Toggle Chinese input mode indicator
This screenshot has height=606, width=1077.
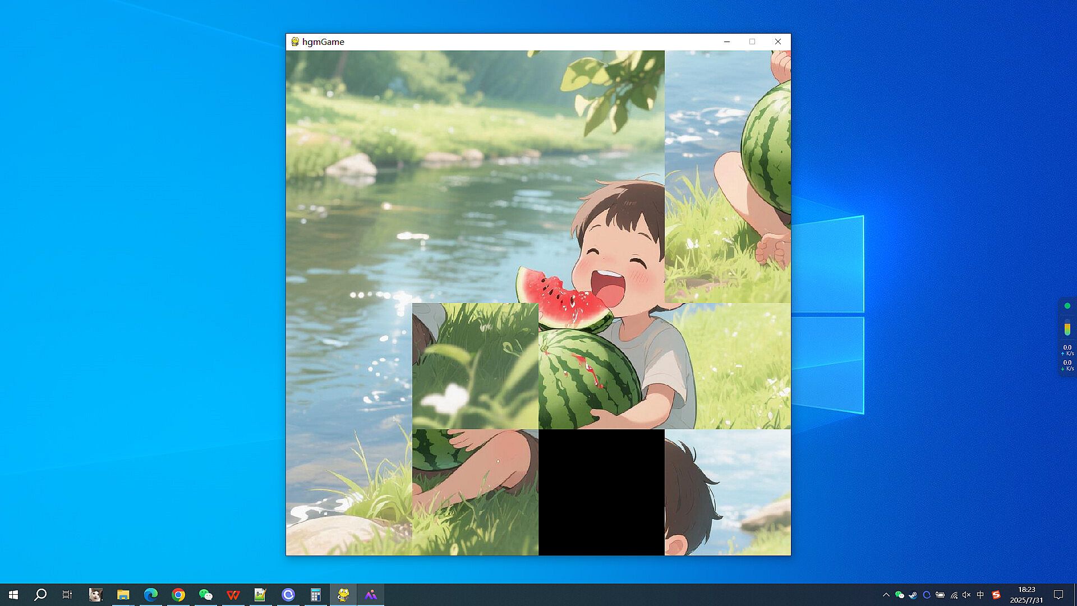(x=981, y=595)
